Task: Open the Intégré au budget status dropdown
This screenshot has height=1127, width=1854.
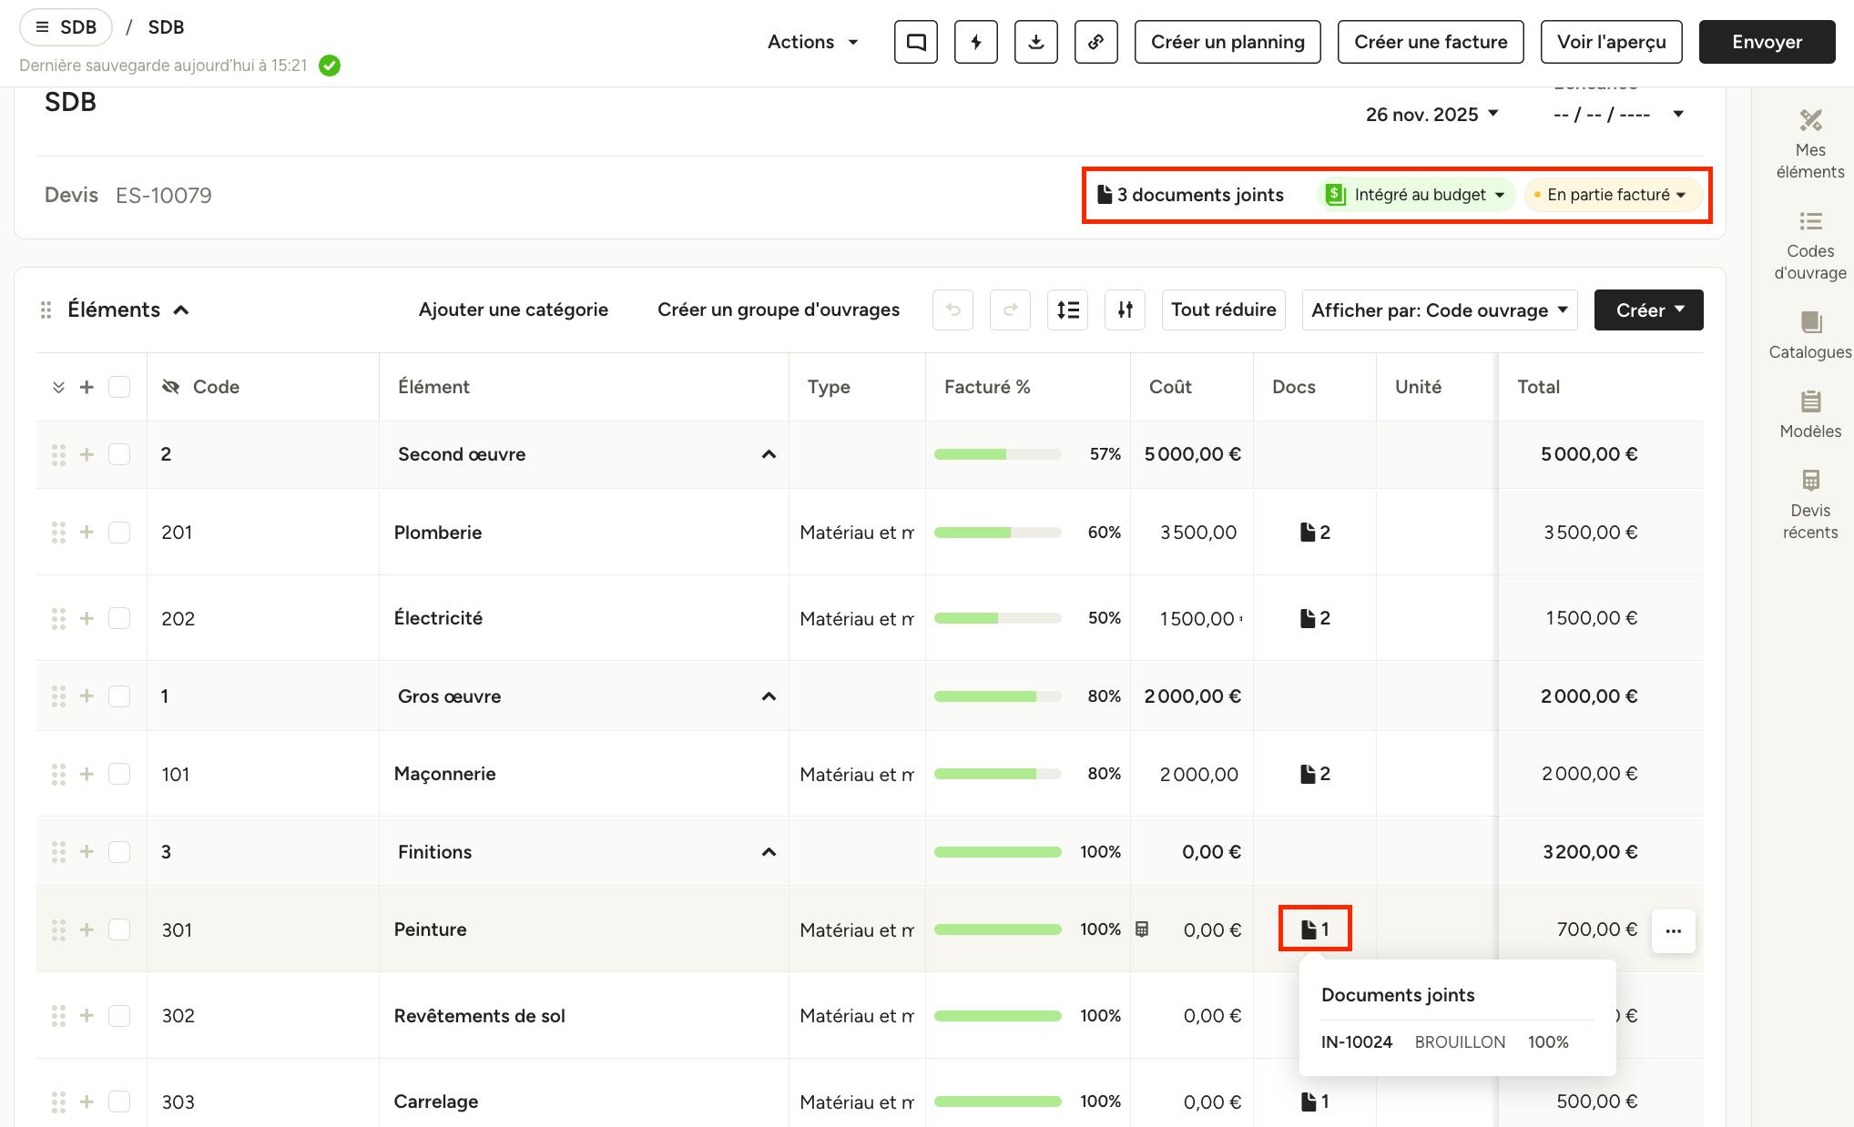Action: coord(1416,195)
